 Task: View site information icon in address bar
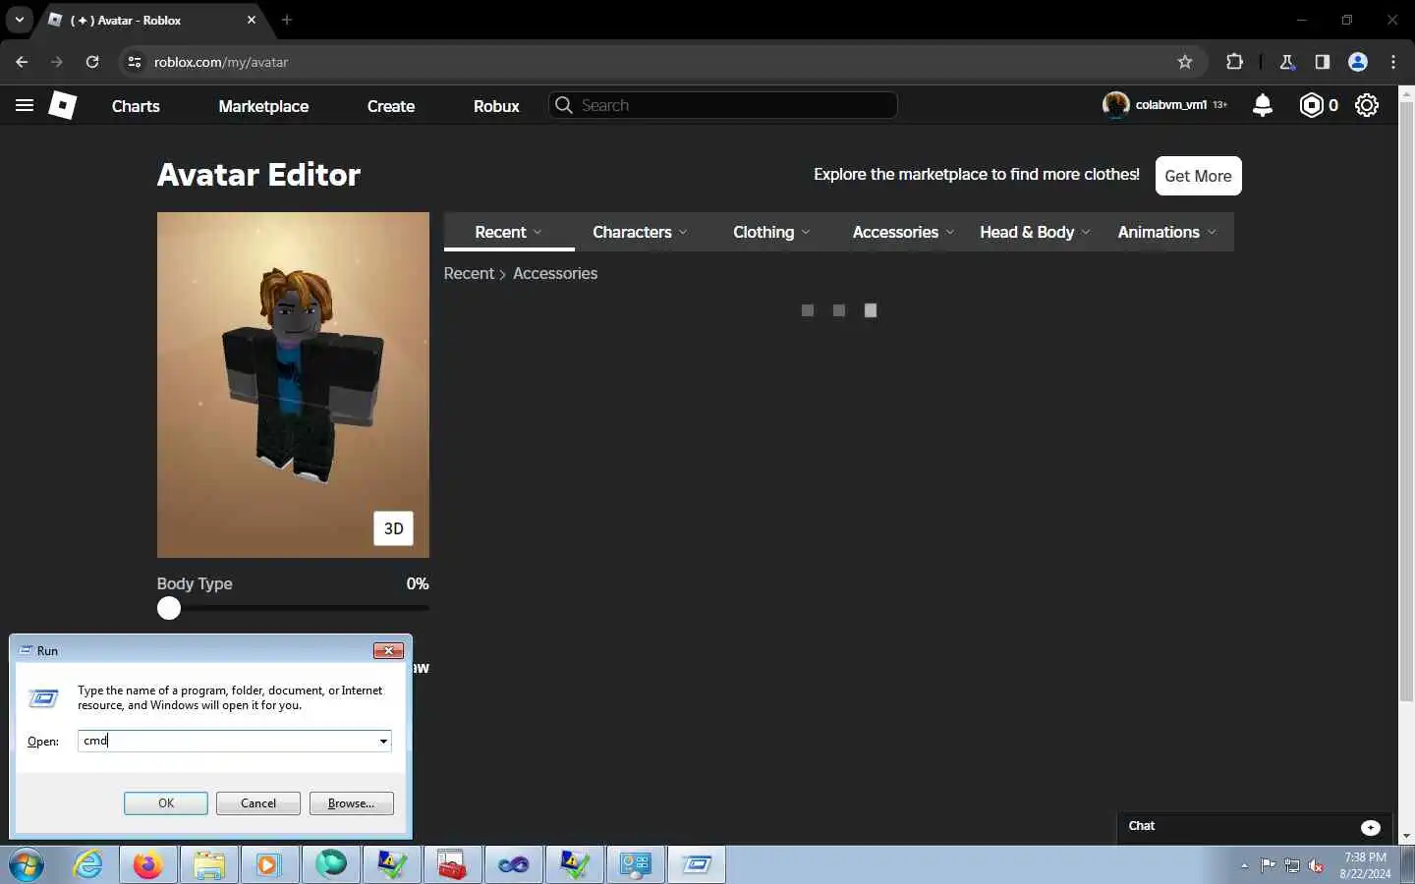(x=135, y=62)
